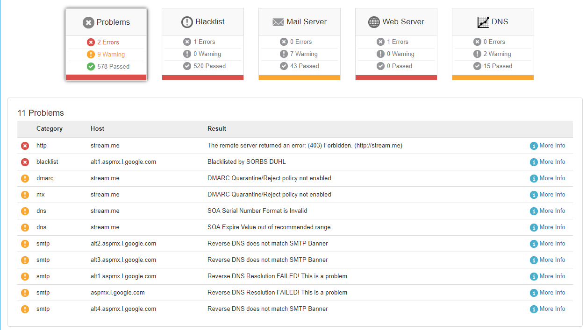Click warning icon in alt1.aspmx.l.google.com smtp row
The image size is (586, 330).
pyautogui.click(x=25, y=277)
